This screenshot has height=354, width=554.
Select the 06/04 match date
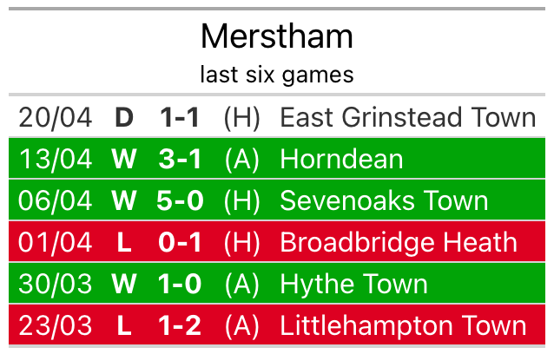[x=56, y=200]
